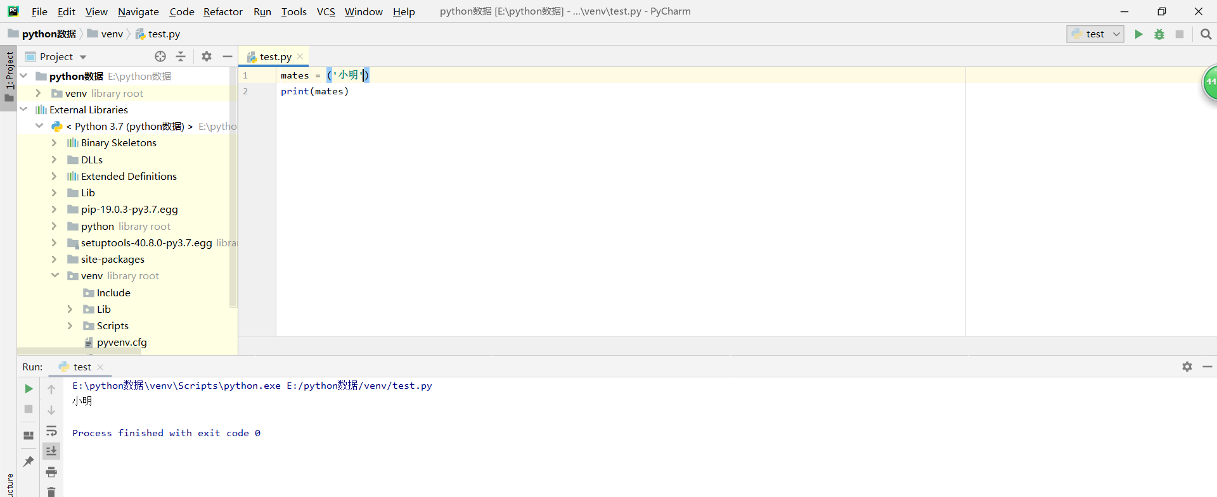Open the Help menu
Image resolution: width=1217 pixels, height=497 pixels.
pyautogui.click(x=404, y=11)
